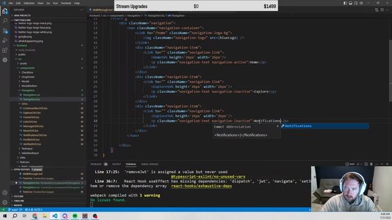Open the terminal launch profile dropdown arrow
Image resolution: width=392 pixels, height=220 pixels.
click(361, 164)
